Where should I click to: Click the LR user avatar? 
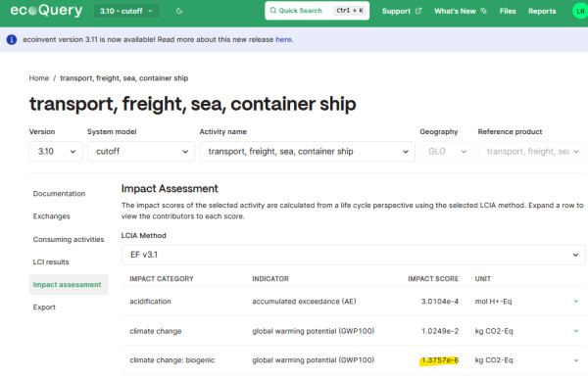pos(580,11)
